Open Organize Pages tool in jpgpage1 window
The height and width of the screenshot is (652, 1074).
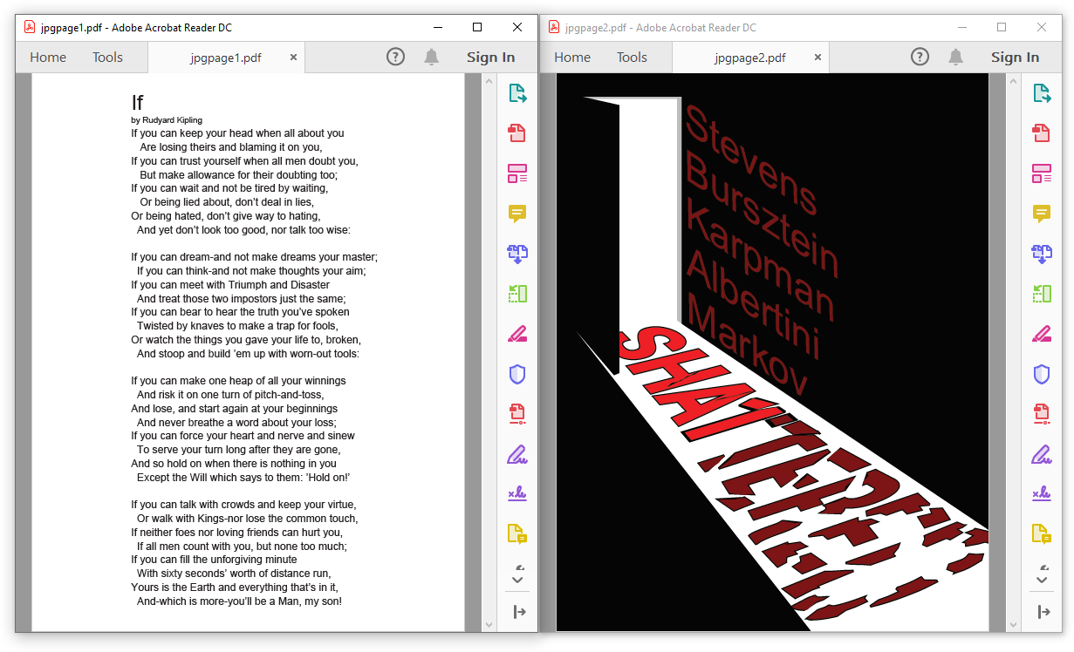[x=517, y=294]
